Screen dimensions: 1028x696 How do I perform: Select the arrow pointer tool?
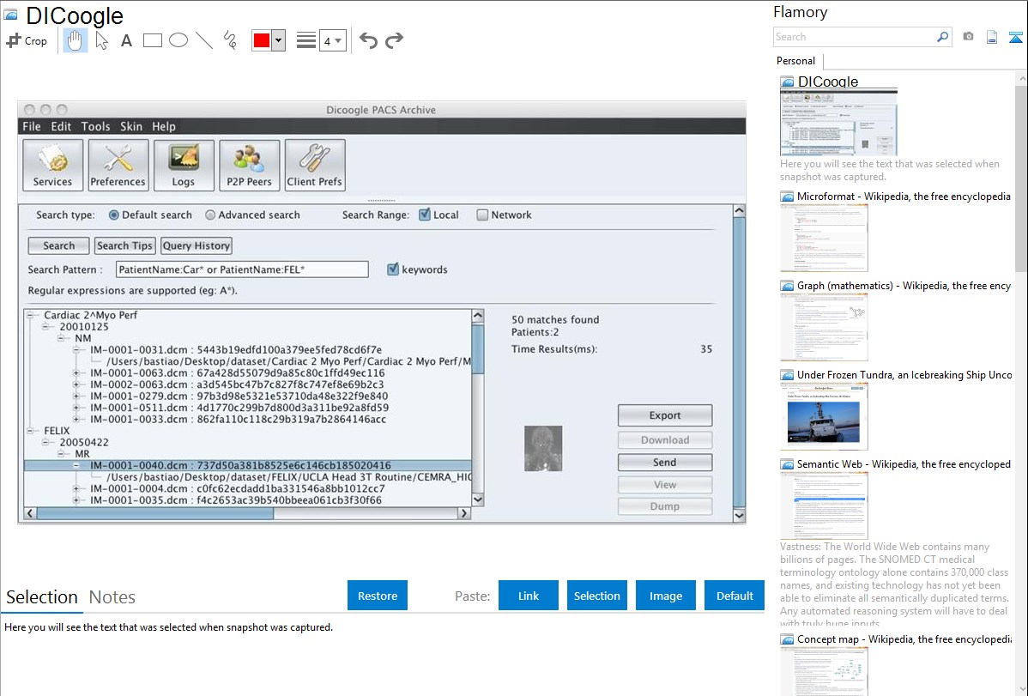(101, 40)
